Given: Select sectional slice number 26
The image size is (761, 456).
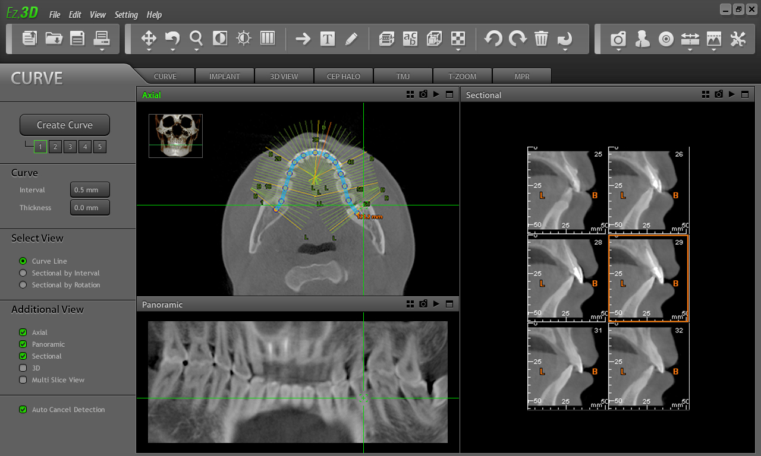Looking at the screenshot, I should click(649, 190).
